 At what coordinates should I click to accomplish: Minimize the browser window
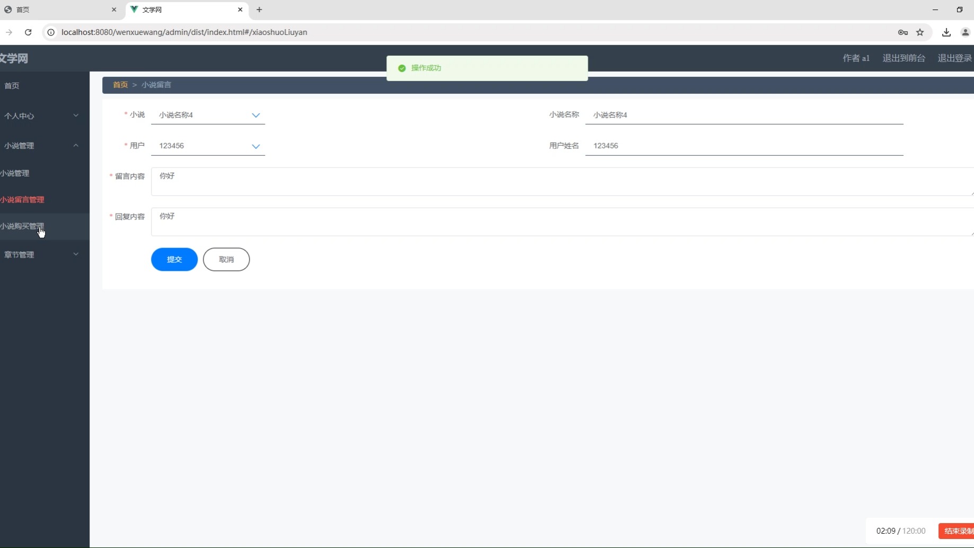point(935,10)
